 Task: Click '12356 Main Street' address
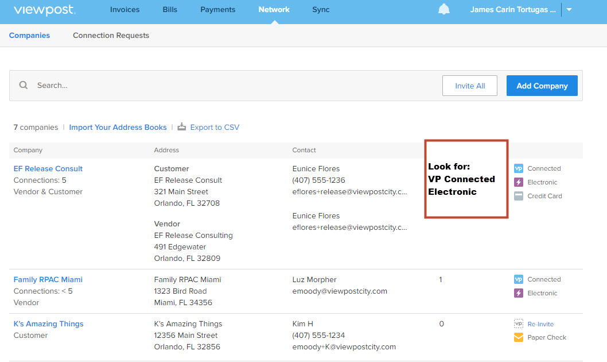pyautogui.click(x=186, y=335)
